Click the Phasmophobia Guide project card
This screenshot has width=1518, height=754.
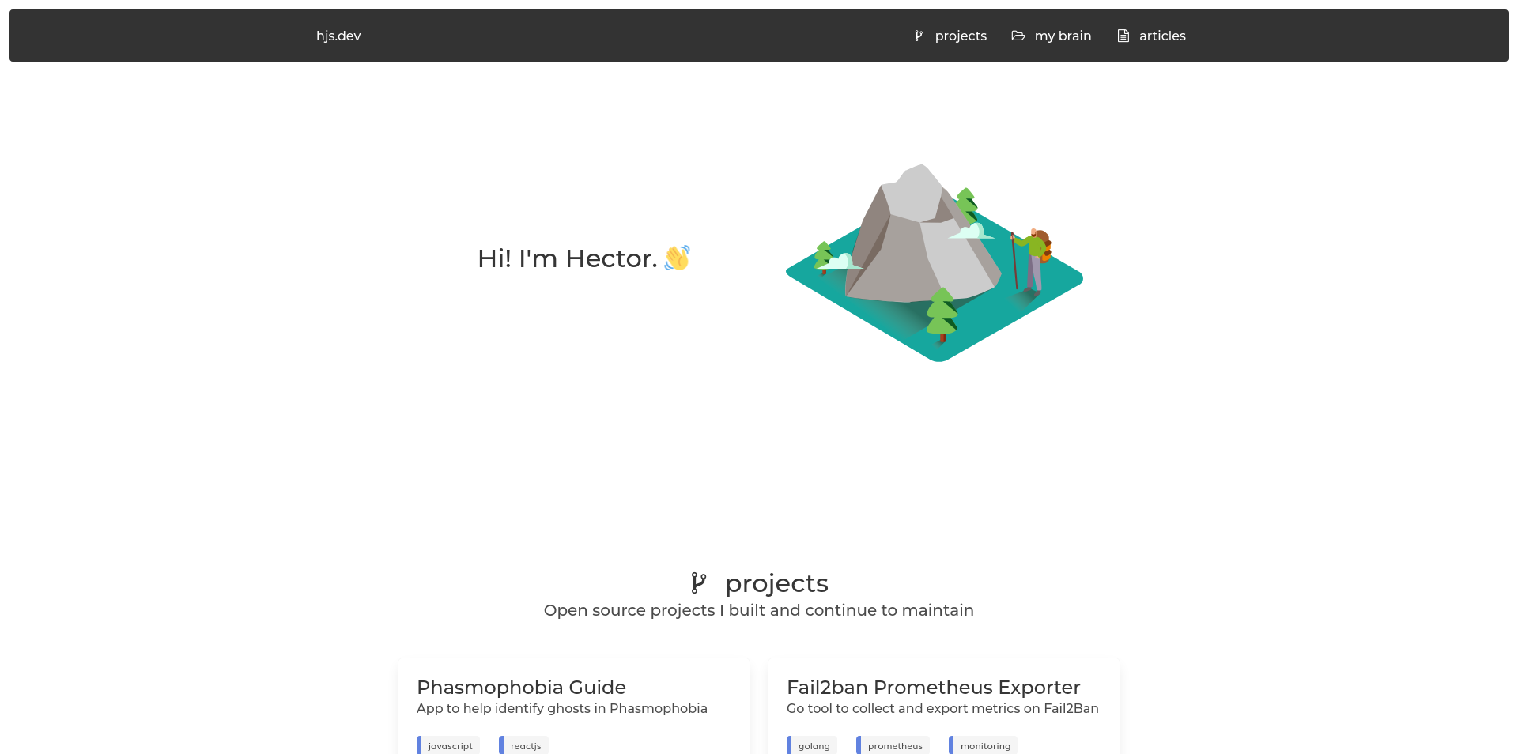coord(573,706)
